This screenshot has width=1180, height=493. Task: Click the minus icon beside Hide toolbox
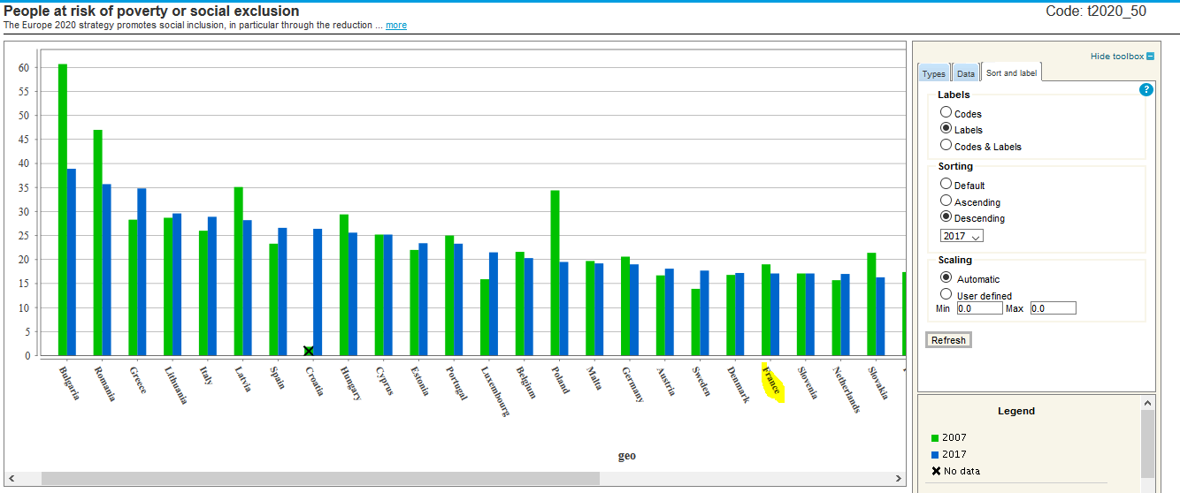click(x=1151, y=57)
